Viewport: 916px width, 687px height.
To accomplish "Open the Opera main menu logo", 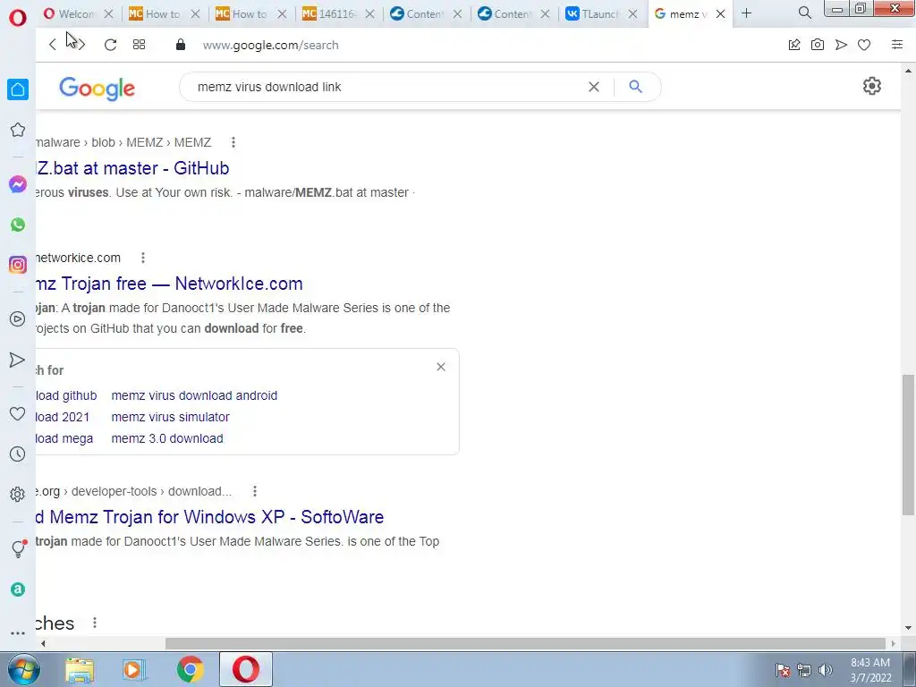I will [x=18, y=18].
